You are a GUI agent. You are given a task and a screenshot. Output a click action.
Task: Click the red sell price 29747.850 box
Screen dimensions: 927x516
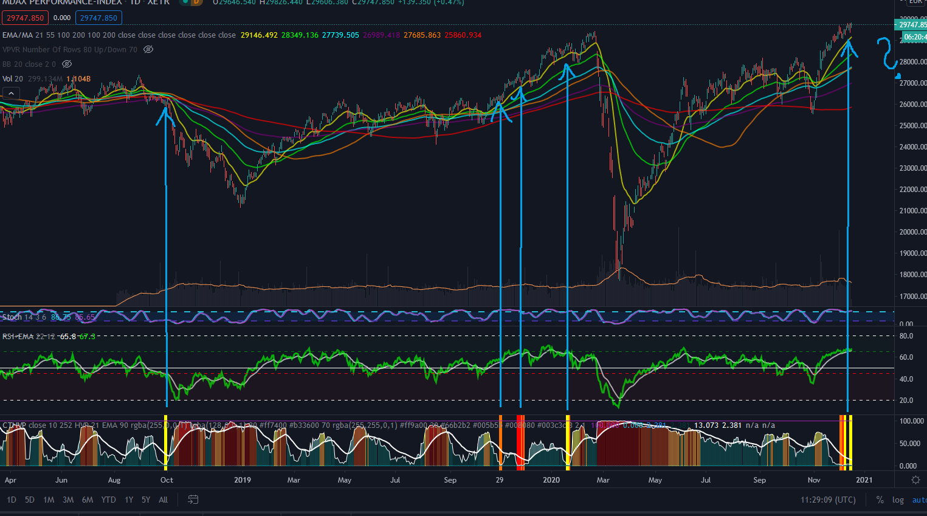(25, 18)
